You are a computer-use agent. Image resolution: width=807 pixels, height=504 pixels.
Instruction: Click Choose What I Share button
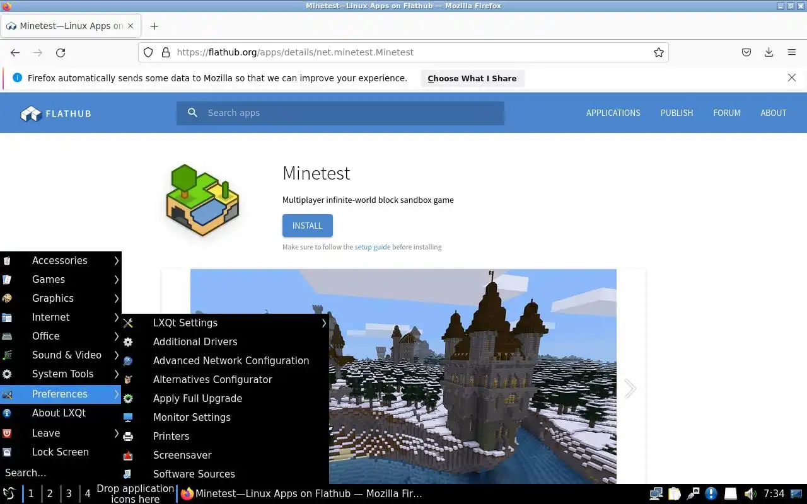coord(472,78)
